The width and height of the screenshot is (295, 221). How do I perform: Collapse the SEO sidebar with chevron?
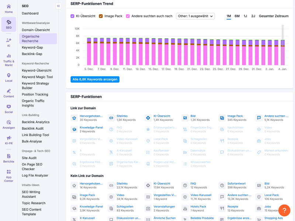point(58,6)
